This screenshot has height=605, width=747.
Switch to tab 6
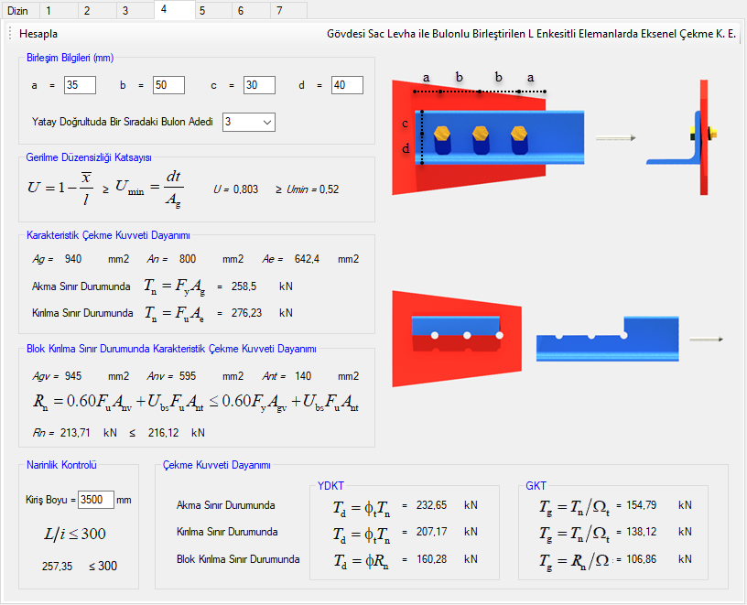click(251, 10)
